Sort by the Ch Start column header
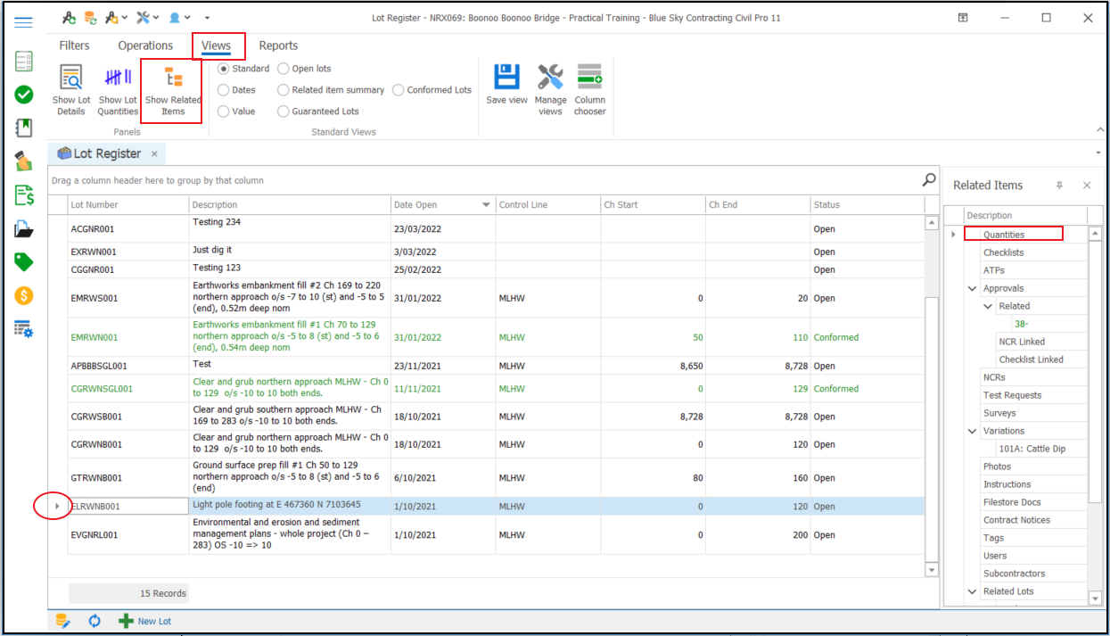This screenshot has width=1110, height=636. click(653, 205)
